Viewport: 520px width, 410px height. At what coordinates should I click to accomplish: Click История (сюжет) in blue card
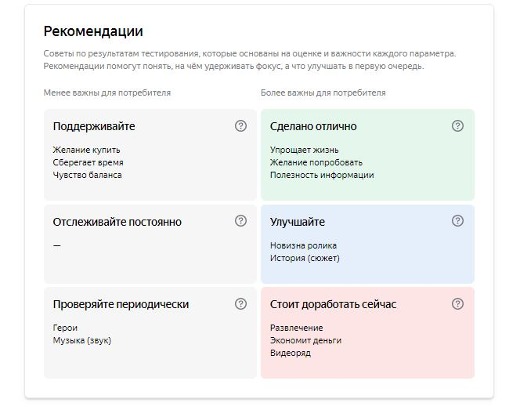point(305,258)
